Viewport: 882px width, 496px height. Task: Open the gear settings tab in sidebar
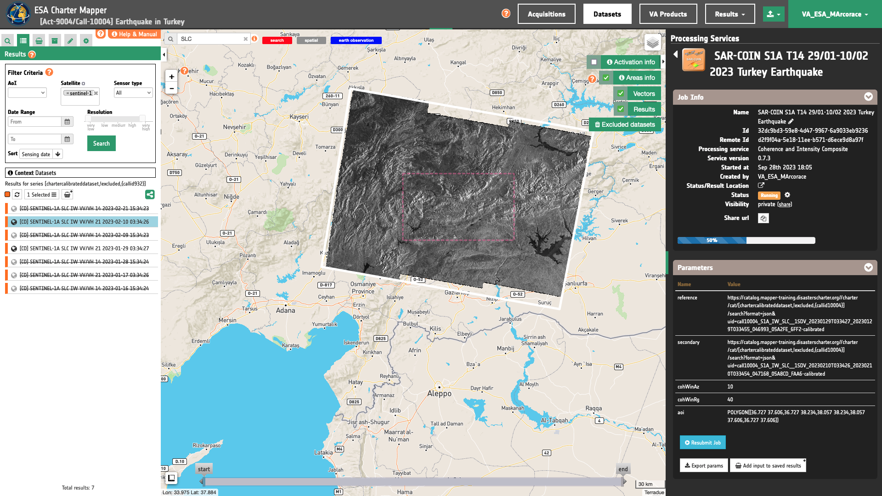tap(86, 41)
